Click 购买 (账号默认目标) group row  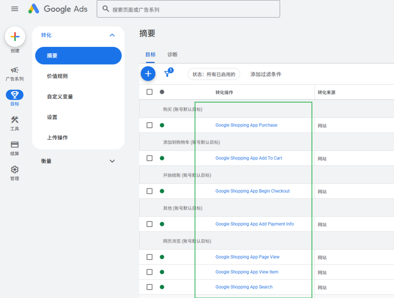[267, 109]
